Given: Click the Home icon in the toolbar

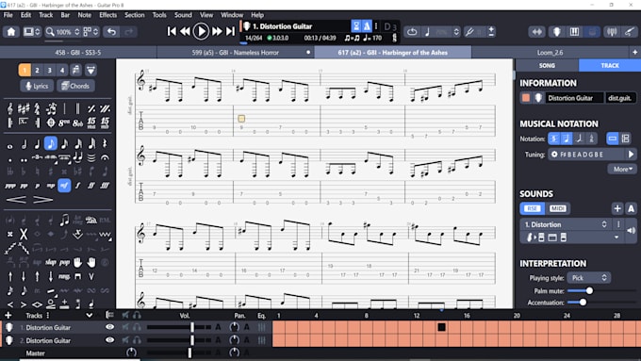Looking at the screenshot, I should coord(11,31).
